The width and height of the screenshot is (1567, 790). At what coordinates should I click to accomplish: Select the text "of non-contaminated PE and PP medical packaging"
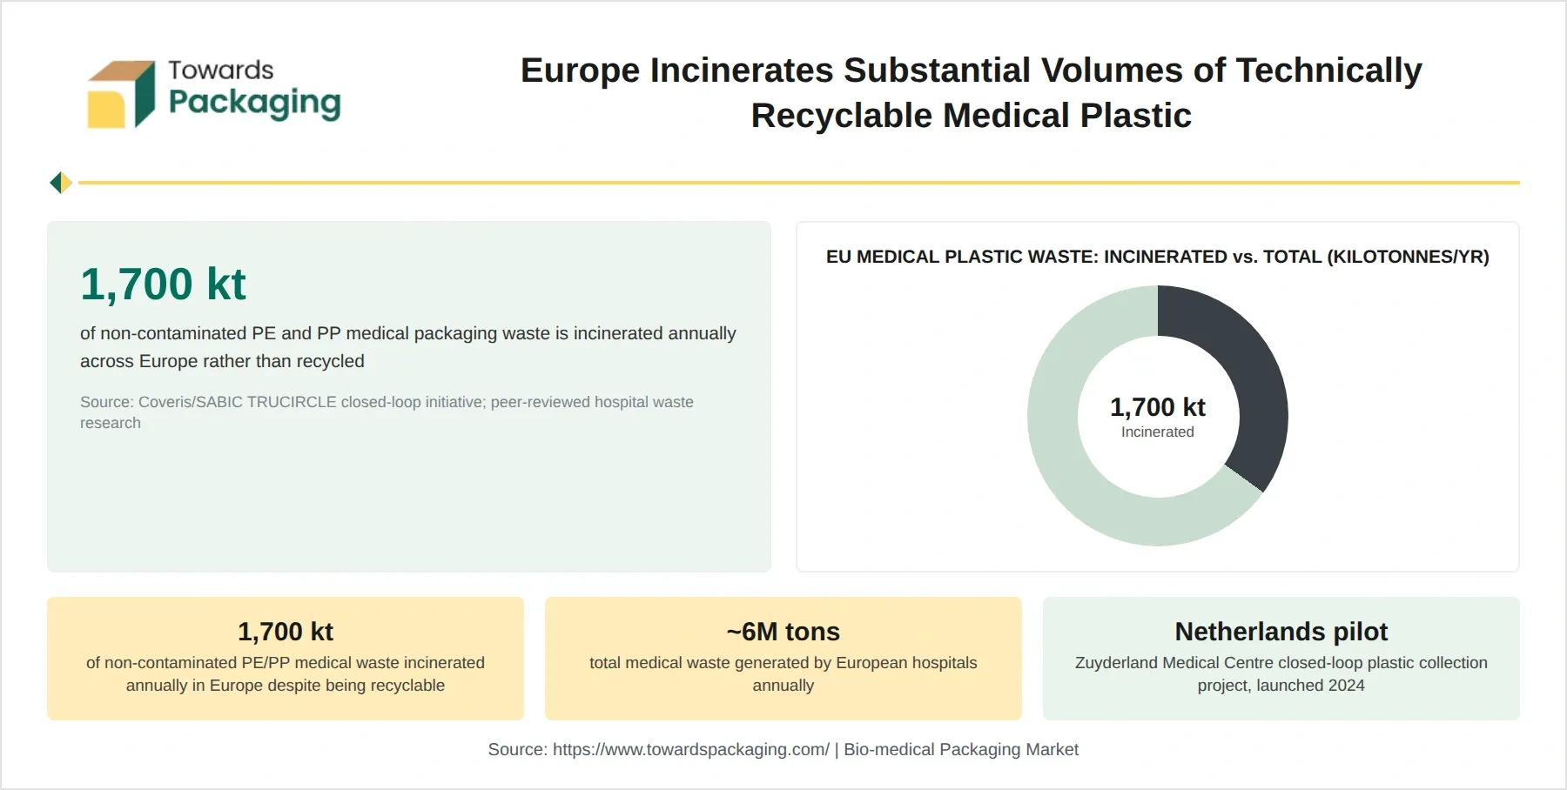[x=408, y=347]
